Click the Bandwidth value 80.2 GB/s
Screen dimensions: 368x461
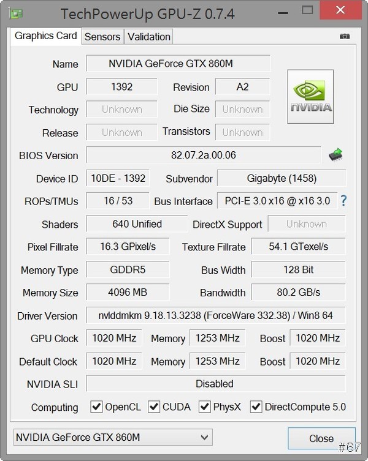299,292
